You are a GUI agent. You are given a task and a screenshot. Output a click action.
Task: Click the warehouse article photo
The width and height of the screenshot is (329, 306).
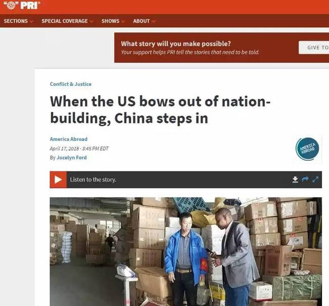click(x=186, y=251)
